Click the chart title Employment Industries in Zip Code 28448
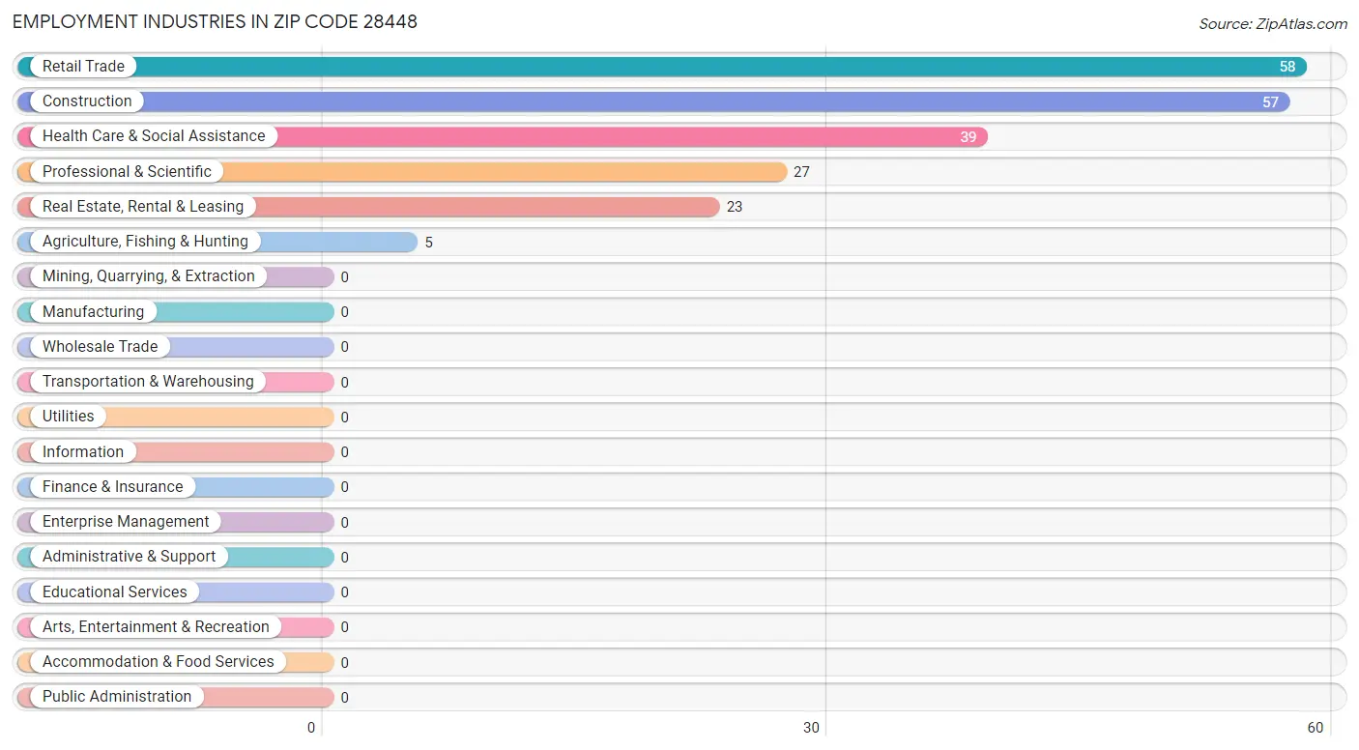 coord(215,21)
